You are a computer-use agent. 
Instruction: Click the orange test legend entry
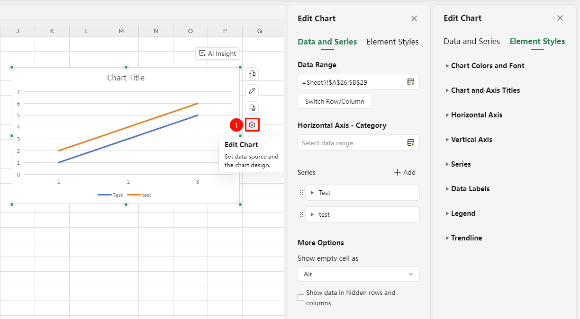[139, 195]
